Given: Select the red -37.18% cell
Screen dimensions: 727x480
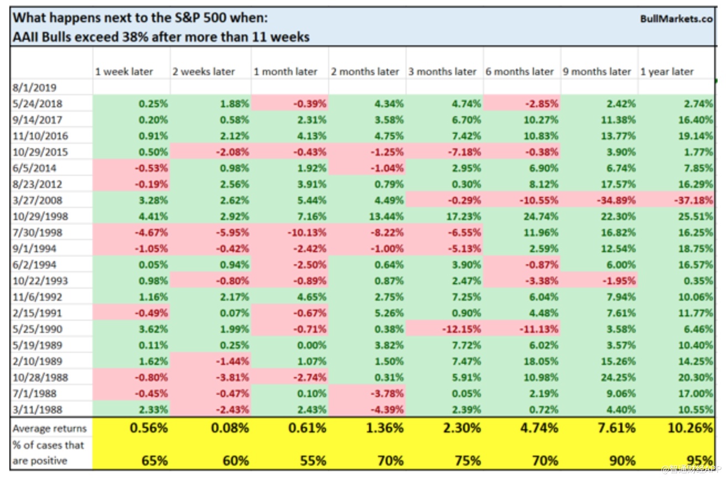Looking at the screenshot, I should tap(697, 200).
